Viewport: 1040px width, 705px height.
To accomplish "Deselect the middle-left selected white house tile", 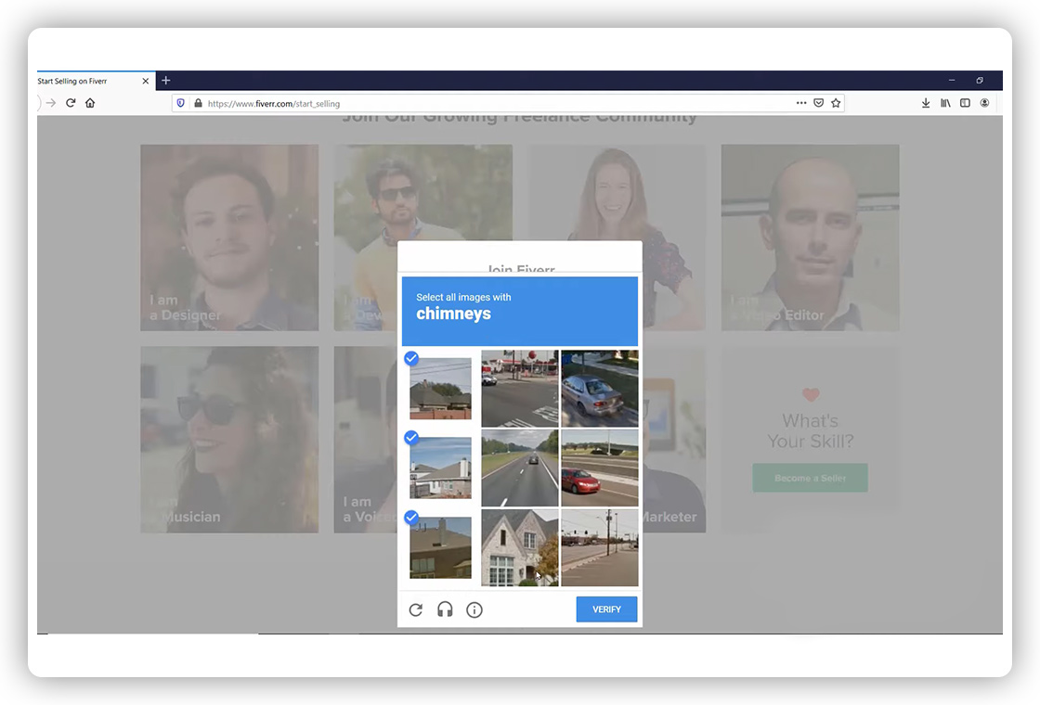I will click(x=440, y=468).
